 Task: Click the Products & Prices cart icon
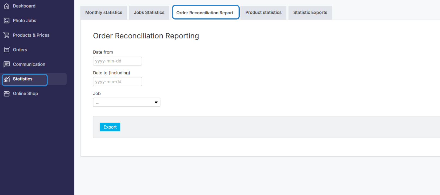7,35
